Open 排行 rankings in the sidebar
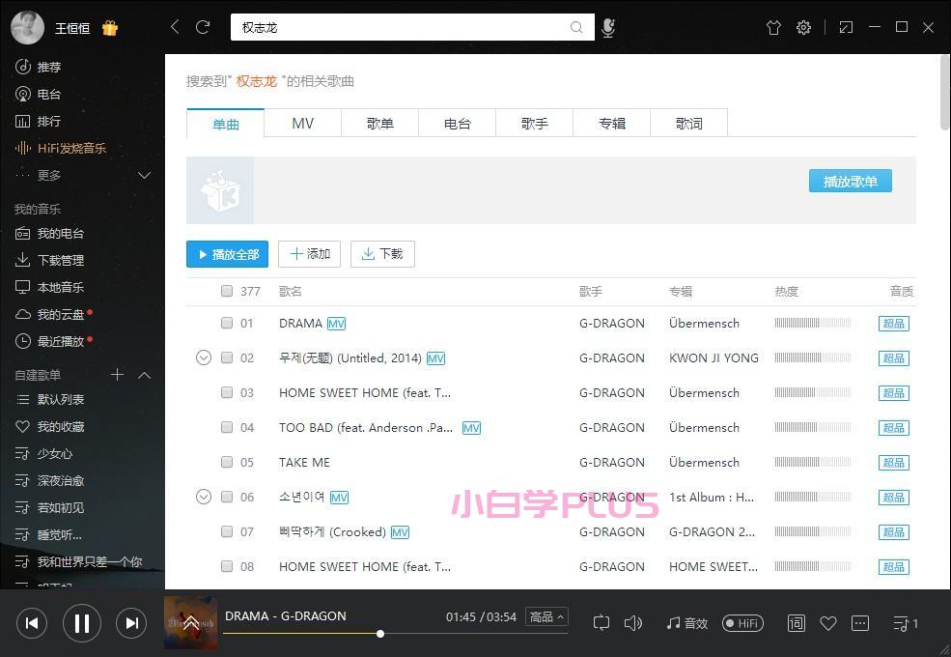 38,122
